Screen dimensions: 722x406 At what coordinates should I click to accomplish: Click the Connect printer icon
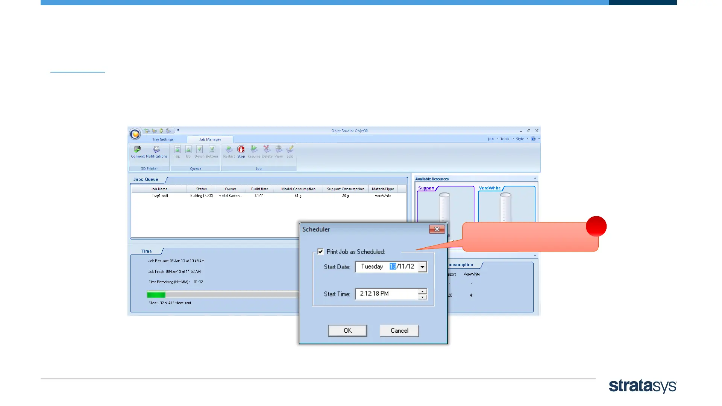(137, 150)
